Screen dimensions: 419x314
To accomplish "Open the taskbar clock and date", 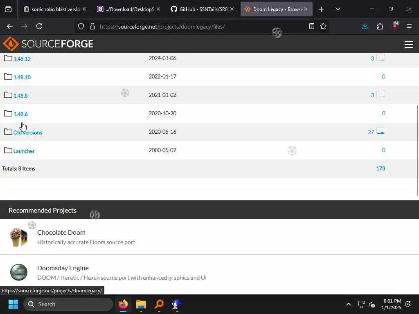I will click(x=392, y=304).
